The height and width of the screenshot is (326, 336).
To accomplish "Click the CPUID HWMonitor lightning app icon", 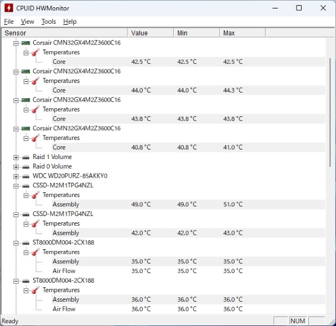I will click(8, 8).
